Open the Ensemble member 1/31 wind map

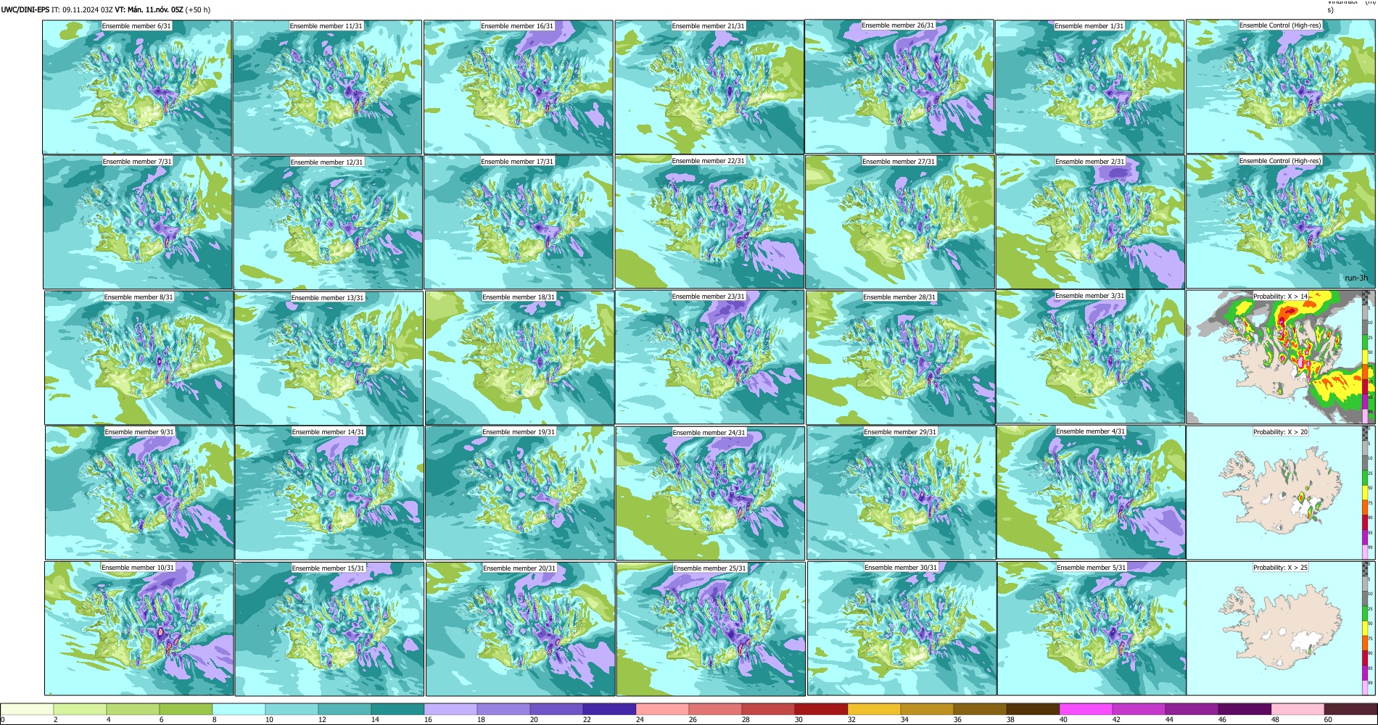(1089, 87)
